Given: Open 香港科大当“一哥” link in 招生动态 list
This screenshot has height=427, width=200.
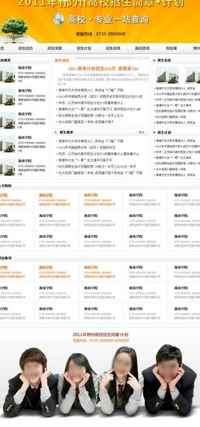Looking at the screenshot, I should [100, 109].
